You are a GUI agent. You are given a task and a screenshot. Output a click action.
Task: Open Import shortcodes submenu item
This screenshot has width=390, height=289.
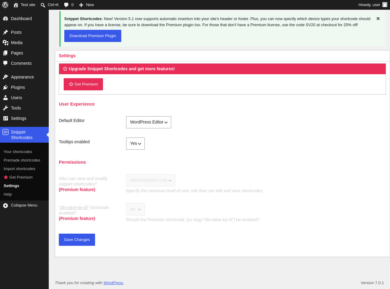pos(24,169)
